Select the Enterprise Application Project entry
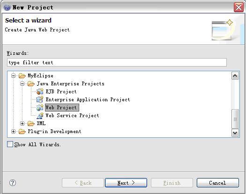 coord(88,99)
